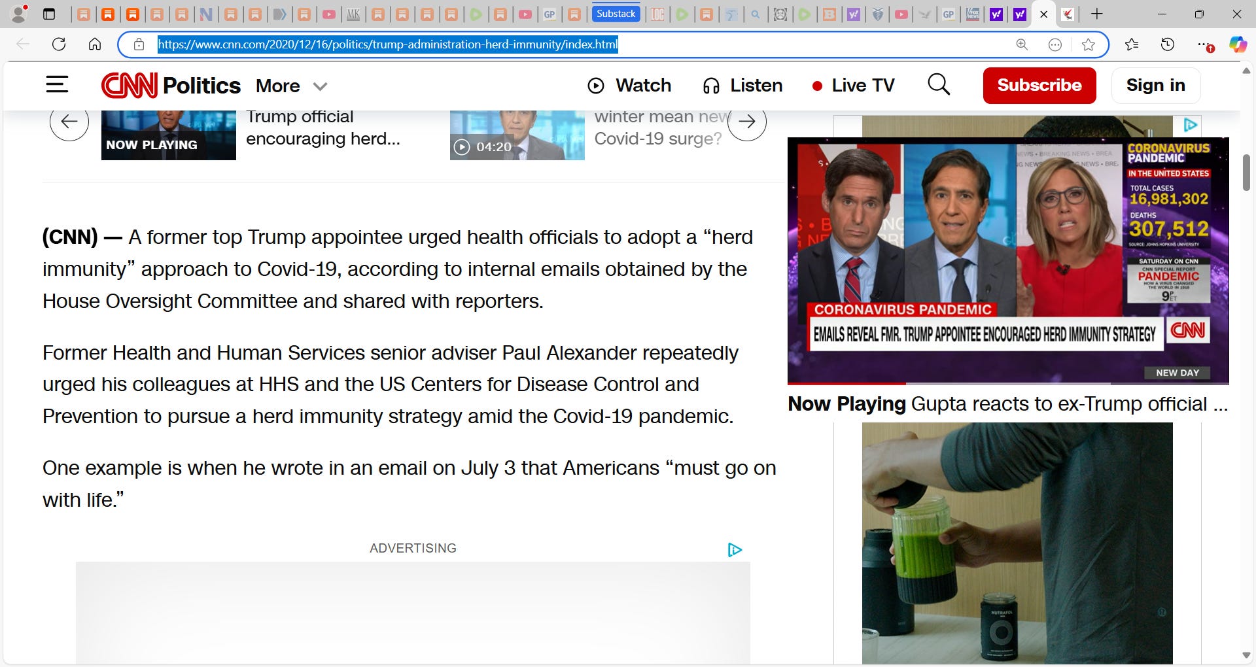The width and height of the screenshot is (1256, 667).
Task: Open the favorites list icon
Action: (x=1132, y=44)
